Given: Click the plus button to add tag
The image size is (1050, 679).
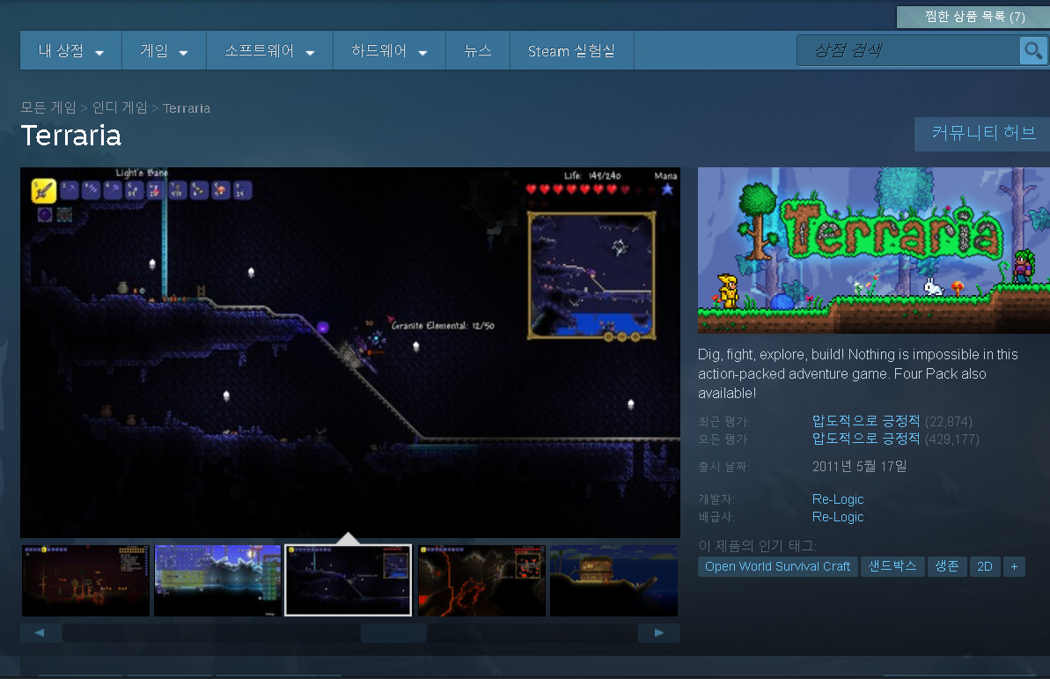Looking at the screenshot, I should point(1014,566).
